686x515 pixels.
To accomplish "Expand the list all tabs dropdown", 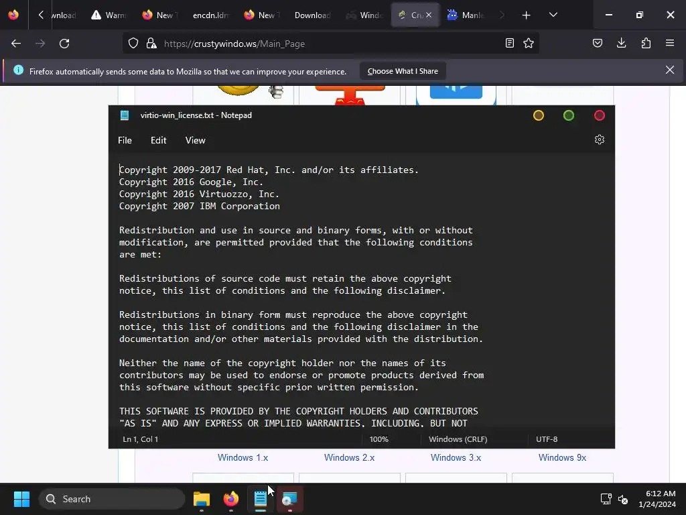I will point(553,15).
